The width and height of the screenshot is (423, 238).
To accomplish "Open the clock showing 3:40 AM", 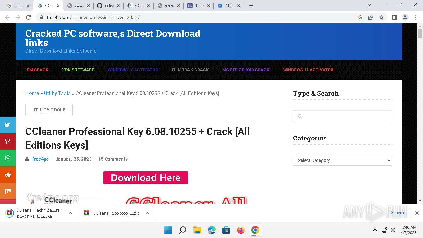I will [x=409, y=230].
